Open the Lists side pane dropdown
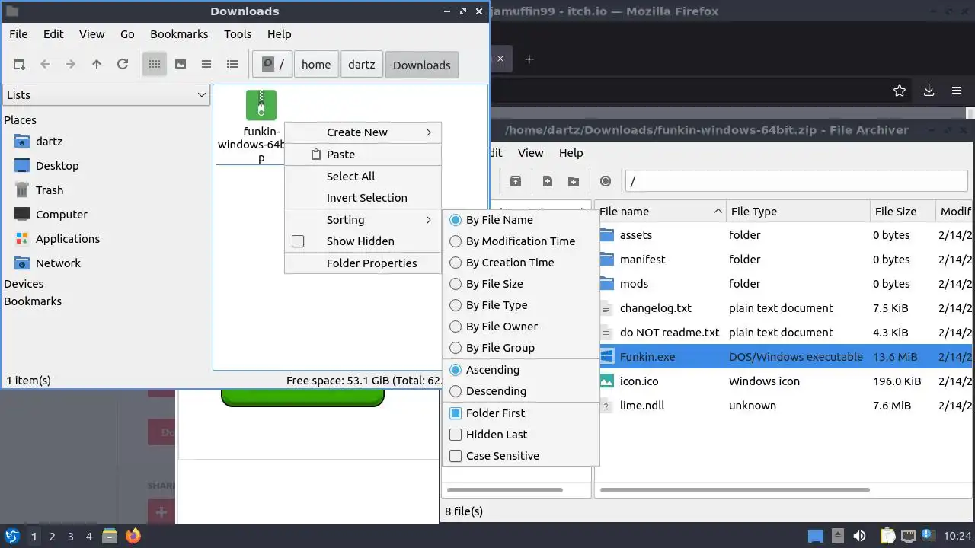 point(106,95)
